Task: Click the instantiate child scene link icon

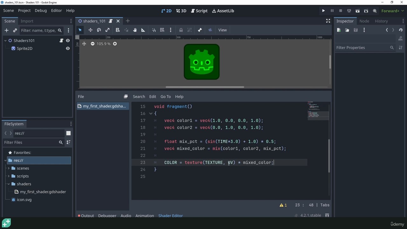Action: pyautogui.click(x=15, y=30)
